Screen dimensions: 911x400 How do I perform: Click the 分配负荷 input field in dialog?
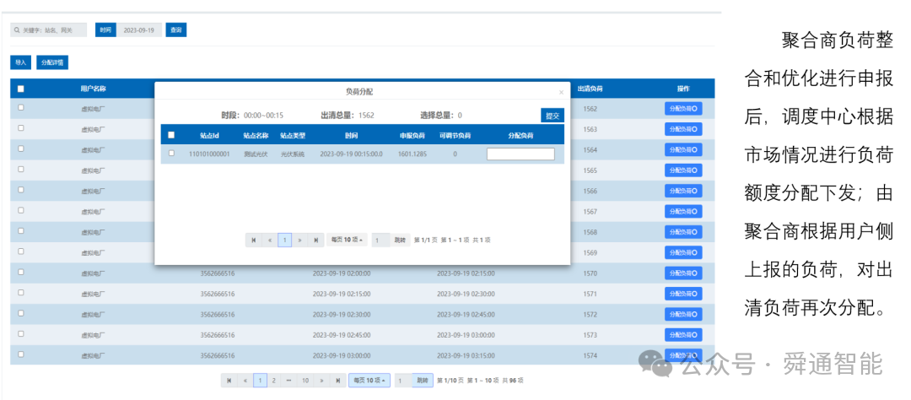[520, 154]
